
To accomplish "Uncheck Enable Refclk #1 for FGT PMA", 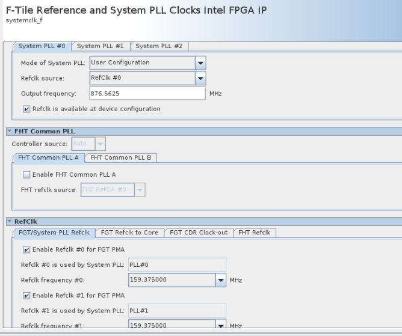I will (x=26, y=295).
